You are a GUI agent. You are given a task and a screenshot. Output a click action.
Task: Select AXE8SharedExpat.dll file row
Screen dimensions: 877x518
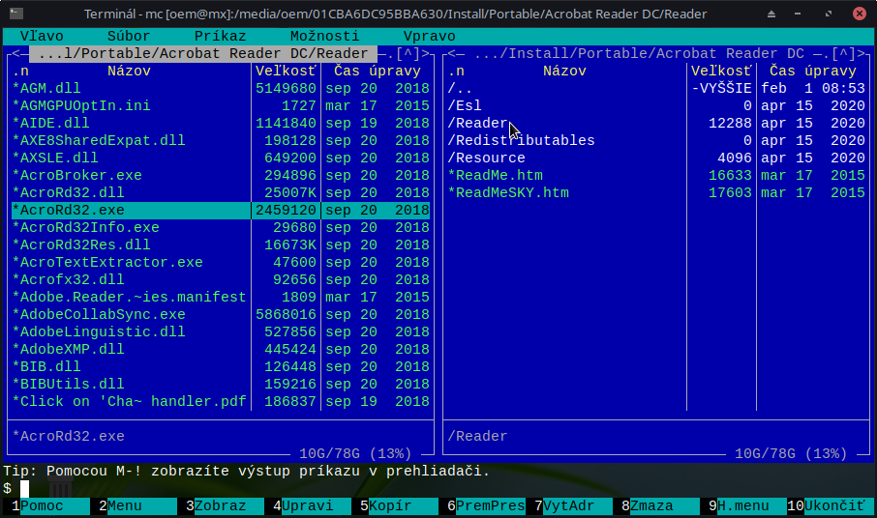pos(221,140)
